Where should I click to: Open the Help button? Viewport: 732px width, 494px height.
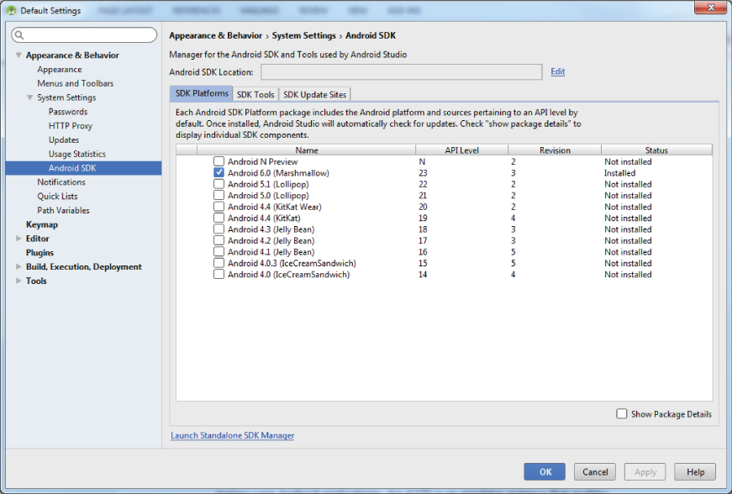[x=695, y=471]
